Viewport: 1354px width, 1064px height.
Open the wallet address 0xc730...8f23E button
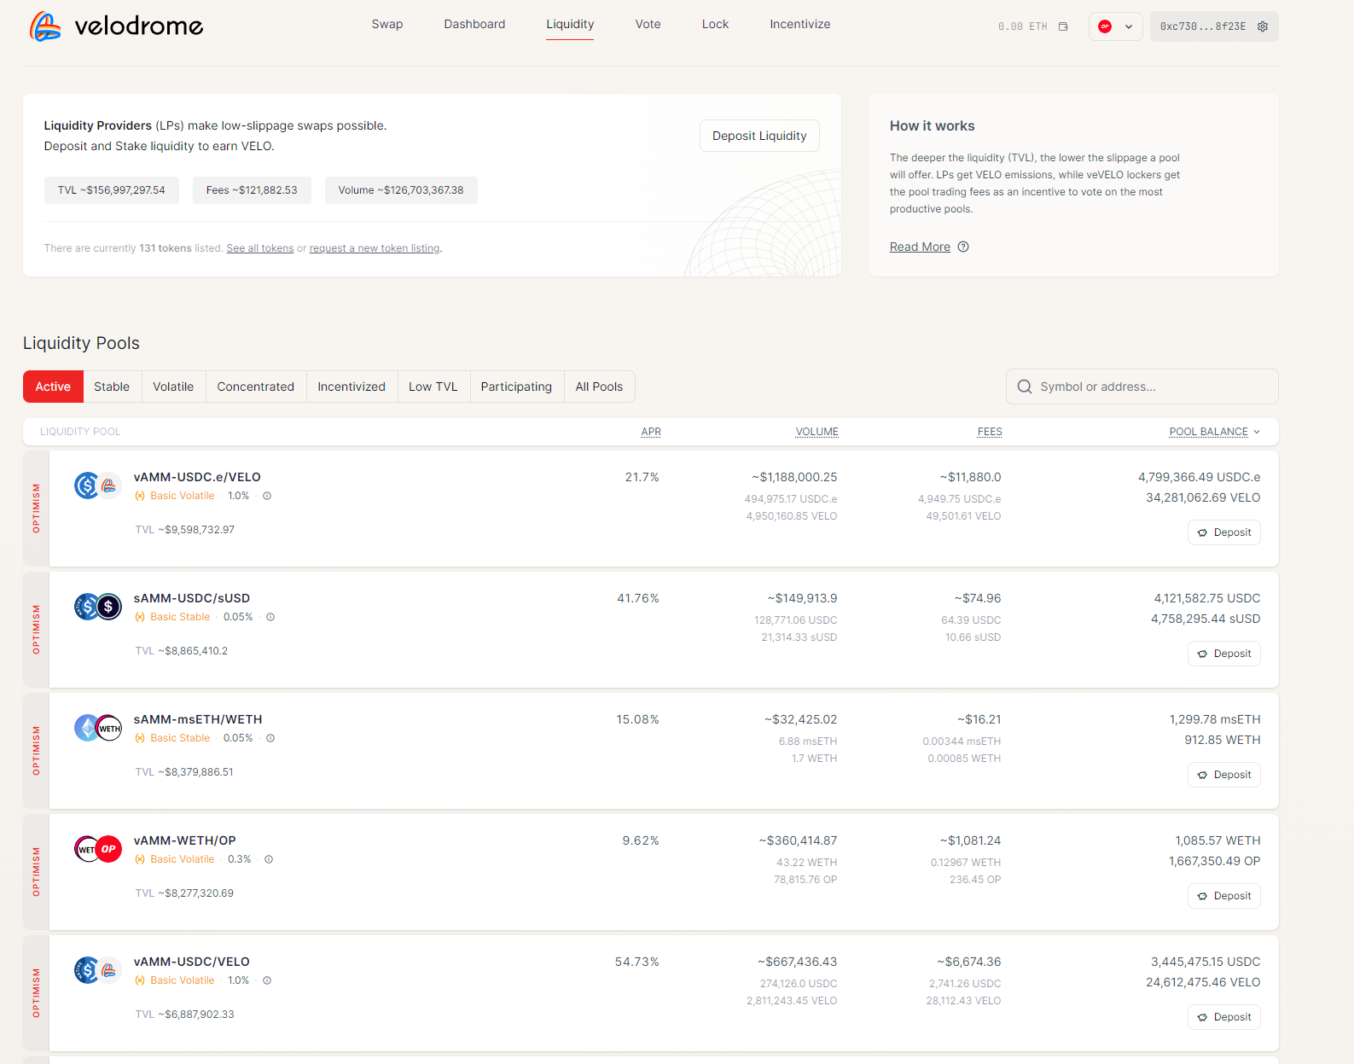[x=1214, y=26]
